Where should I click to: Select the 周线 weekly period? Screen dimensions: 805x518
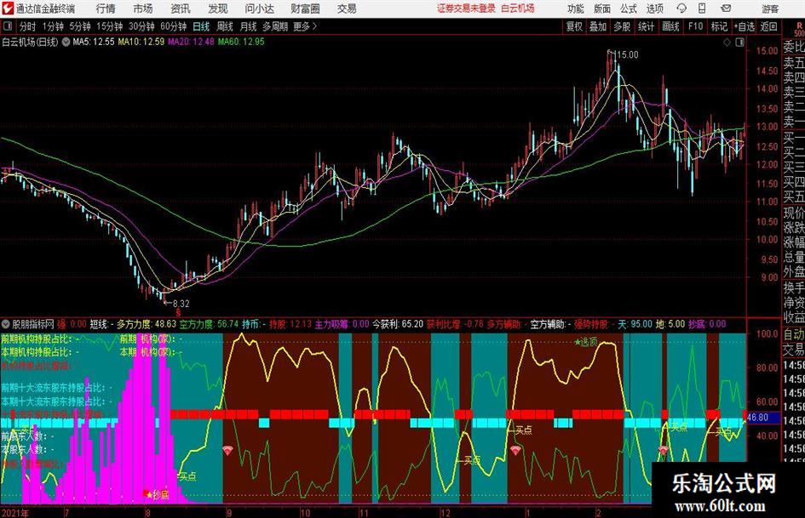225,26
